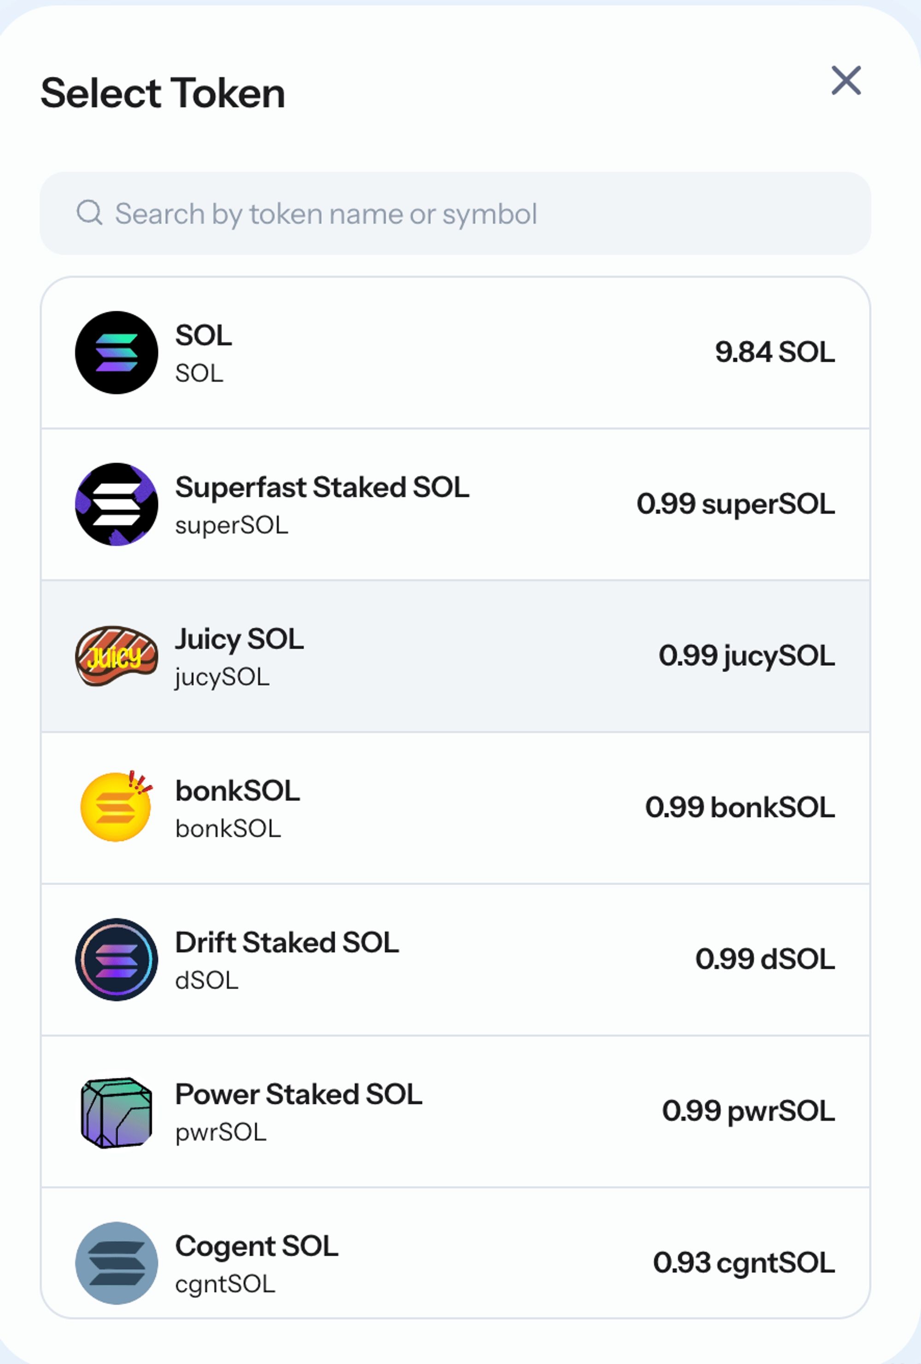This screenshot has width=921, height=1364.
Task: Click the Cogent SOL logo icon
Action: (116, 1263)
